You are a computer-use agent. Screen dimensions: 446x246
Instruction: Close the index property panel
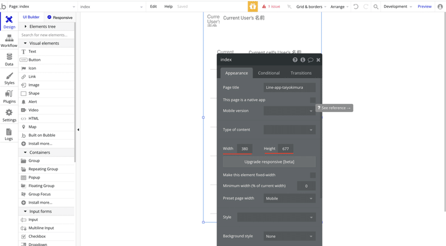tap(318, 60)
